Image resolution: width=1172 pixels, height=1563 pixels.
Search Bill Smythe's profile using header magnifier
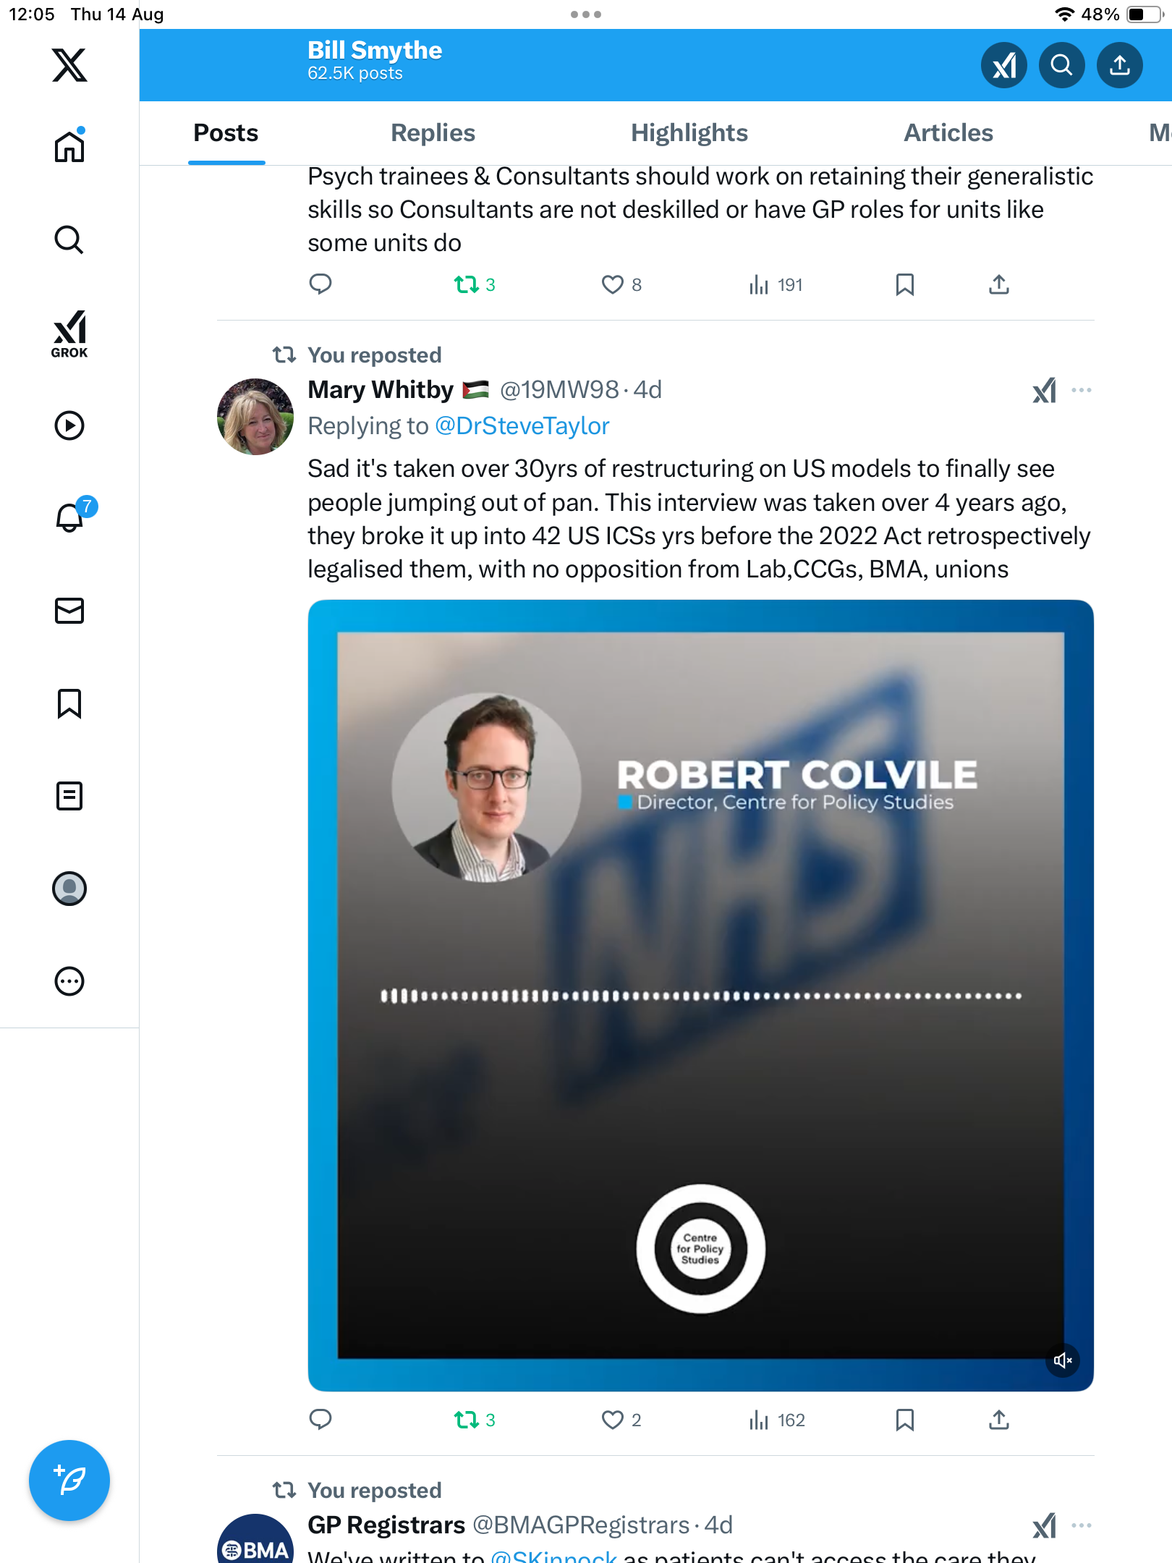click(x=1061, y=65)
